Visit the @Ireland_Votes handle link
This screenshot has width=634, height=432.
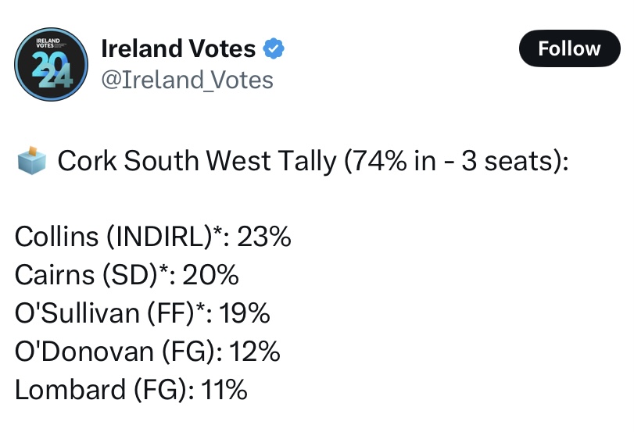click(x=188, y=80)
